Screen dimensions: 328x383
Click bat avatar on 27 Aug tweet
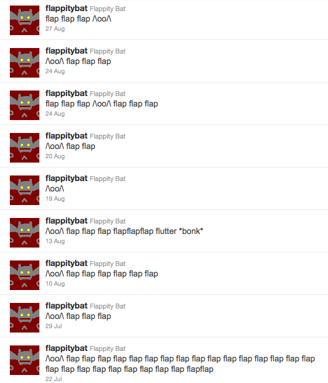pos(25,20)
